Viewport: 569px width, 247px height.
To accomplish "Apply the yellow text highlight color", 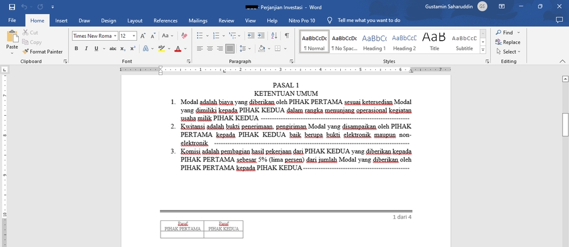I will tap(162, 48).
